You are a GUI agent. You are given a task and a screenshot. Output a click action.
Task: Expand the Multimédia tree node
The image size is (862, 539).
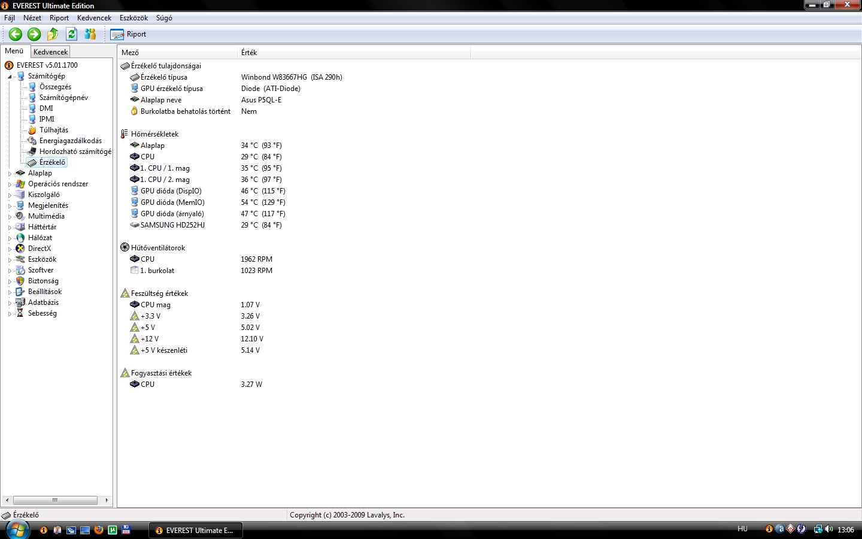coord(10,217)
